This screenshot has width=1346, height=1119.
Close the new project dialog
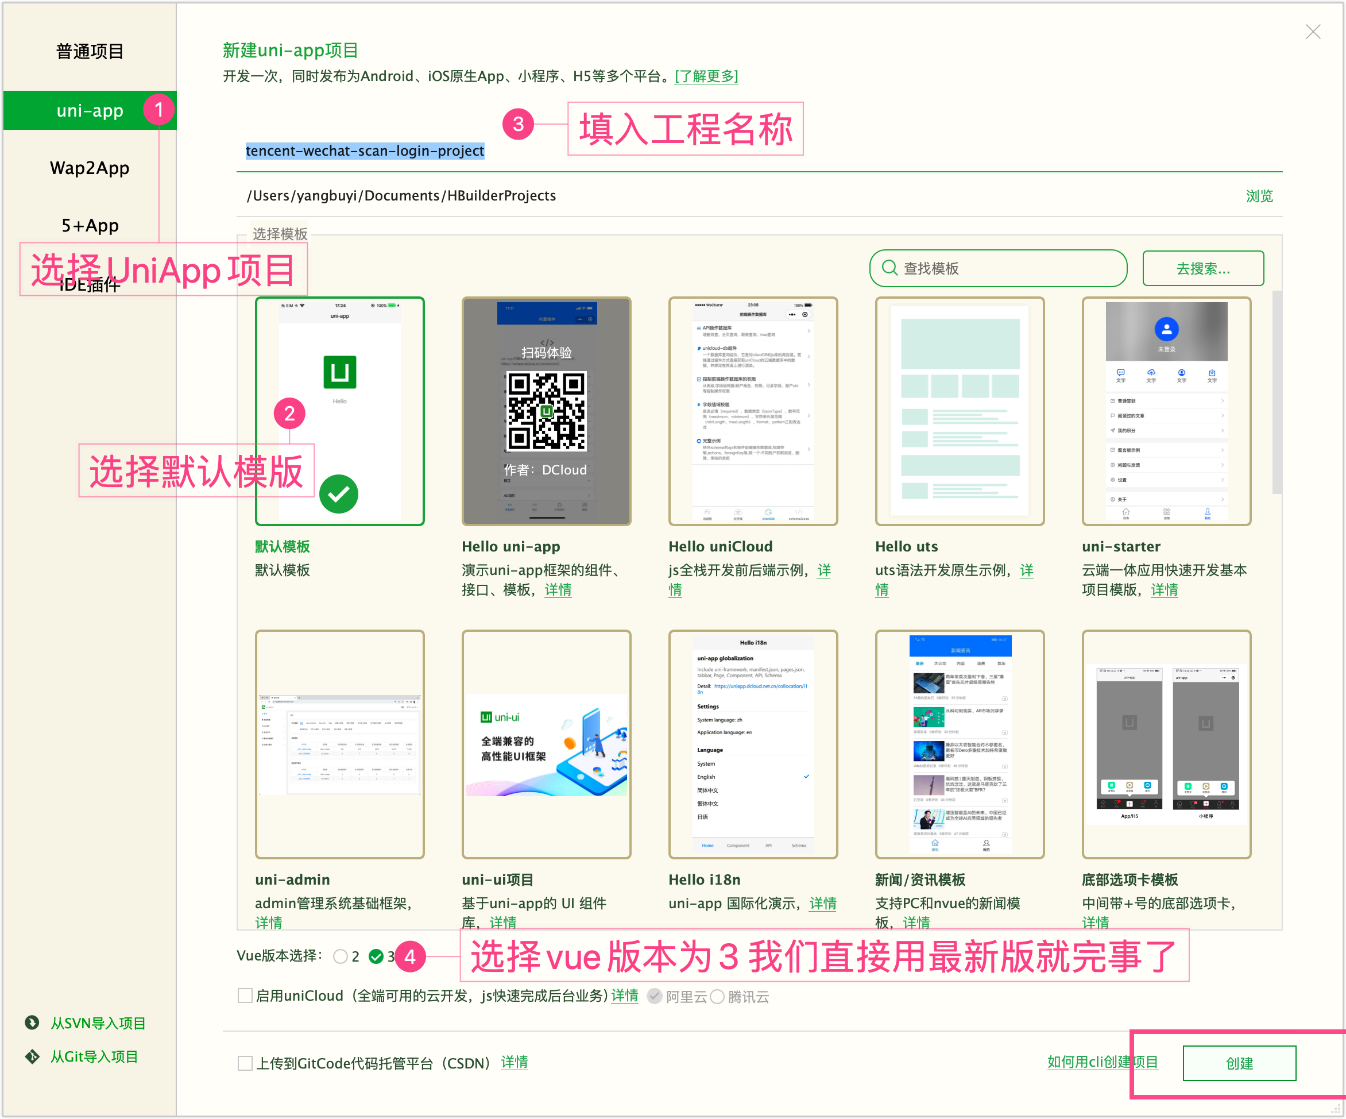coord(1313,32)
